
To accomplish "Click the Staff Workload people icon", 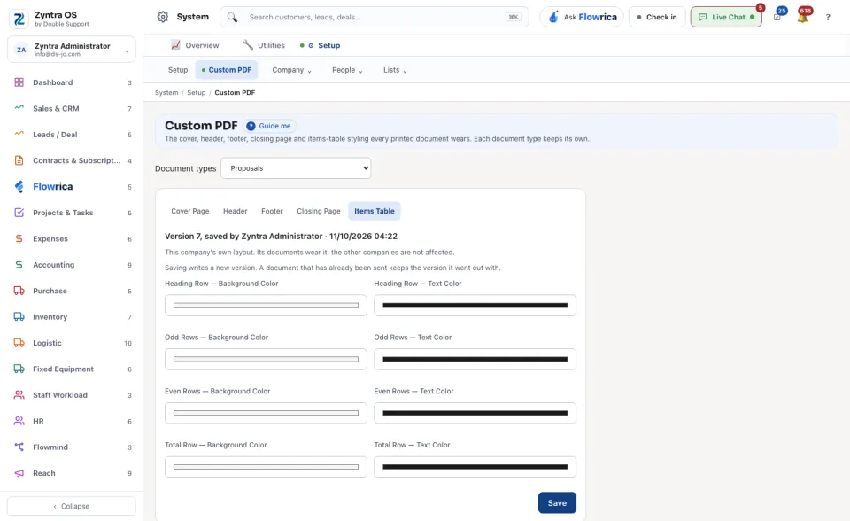I will click(x=19, y=395).
